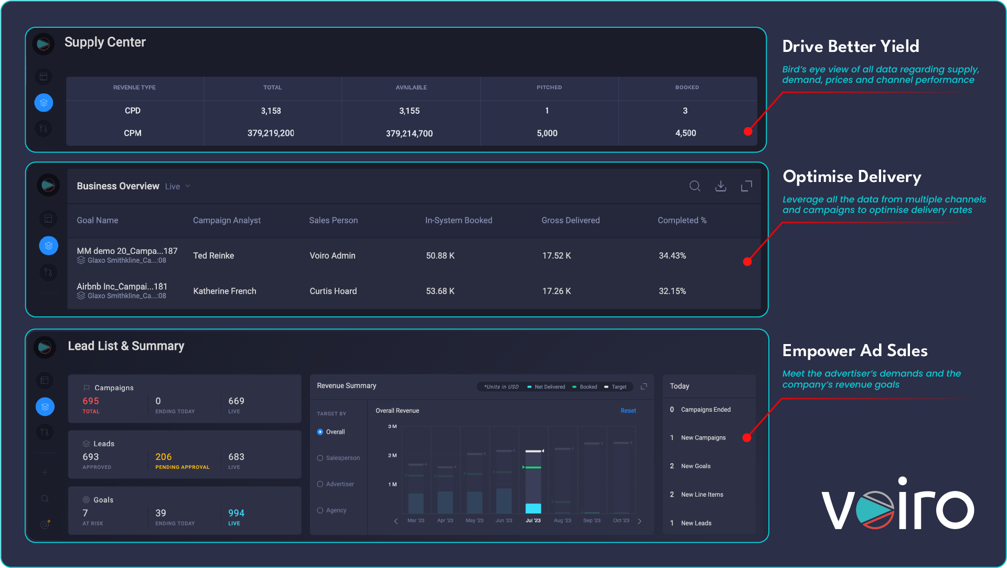This screenshot has width=1007, height=568.
Task: Download the Business Overview report
Action: (721, 186)
